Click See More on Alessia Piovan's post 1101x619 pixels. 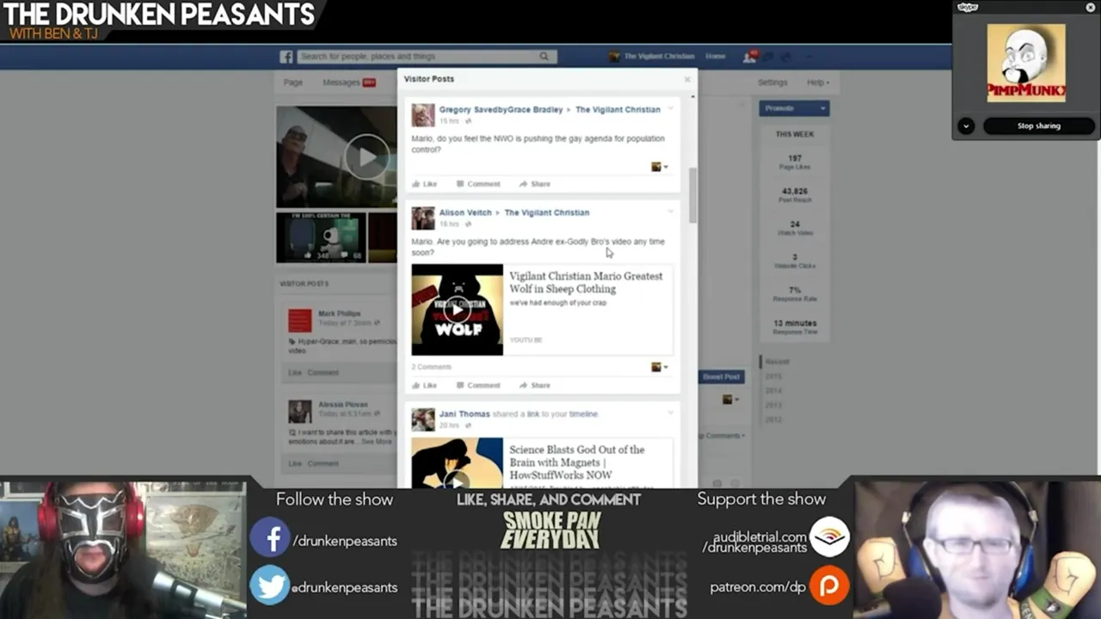pyautogui.click(x=377, y=442)
